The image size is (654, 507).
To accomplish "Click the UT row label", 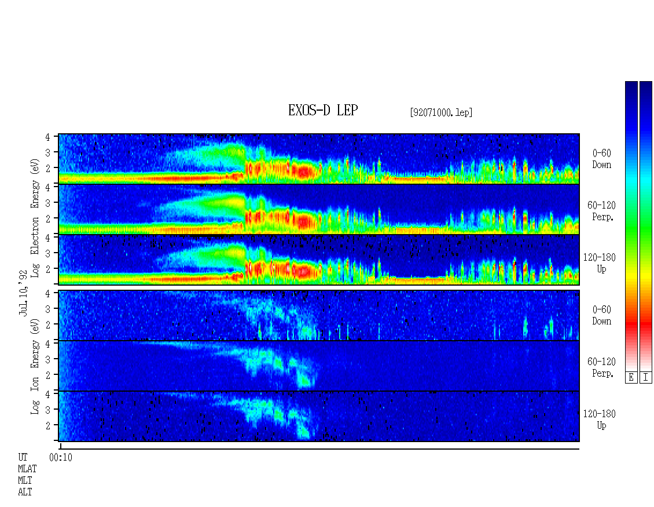I will pos(23,457).
